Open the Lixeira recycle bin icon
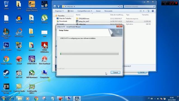The width and height of the screenshot is (179, 101). pyautogui.click(x=6, y=5)
